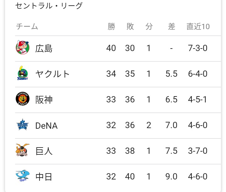Open the 広島 team name
Image resolution: width=226 pixels, height=192 pixels.
click(44, 48)
